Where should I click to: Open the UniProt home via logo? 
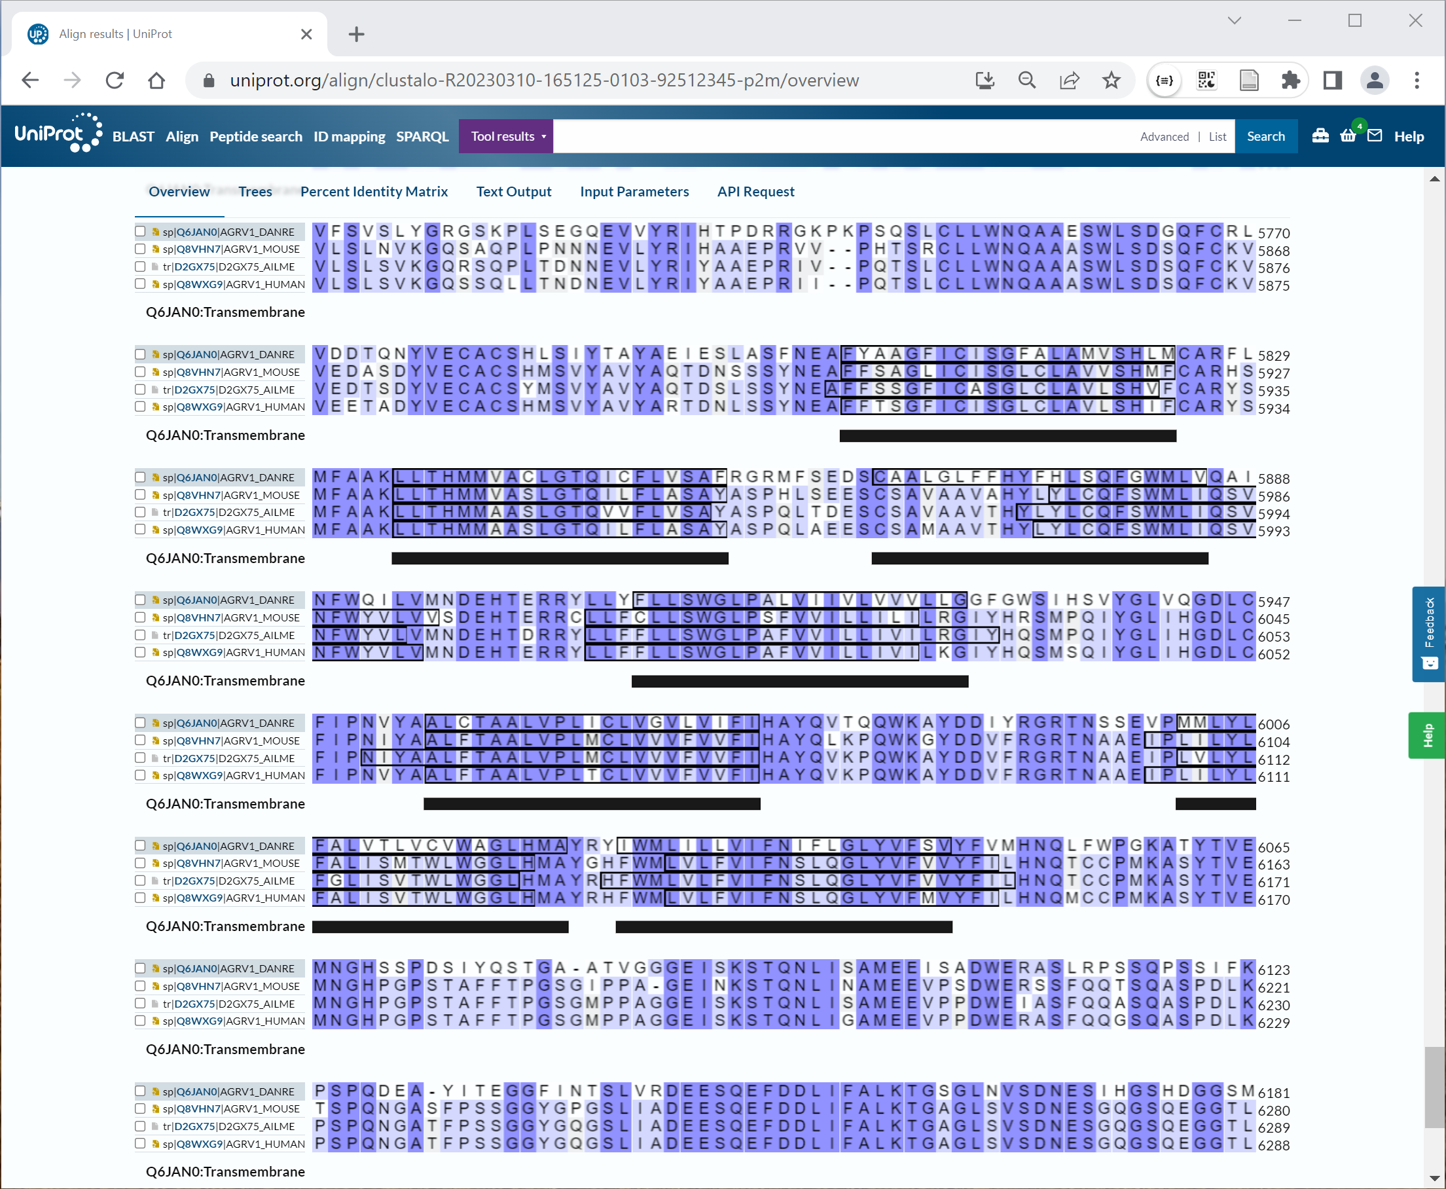coord(58,132)
